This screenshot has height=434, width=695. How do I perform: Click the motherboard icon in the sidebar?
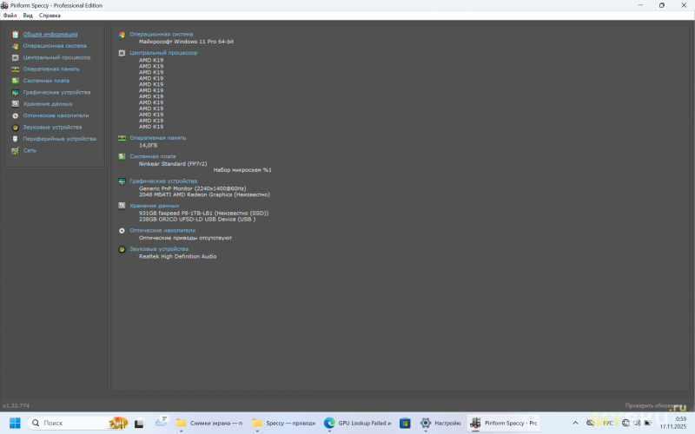click(15, 81)
